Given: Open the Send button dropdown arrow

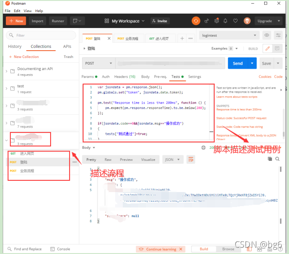Looking at the screenshot, I should [x=252, y=63].
